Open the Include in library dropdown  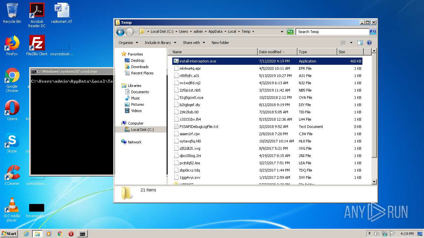tap(160, 43)
